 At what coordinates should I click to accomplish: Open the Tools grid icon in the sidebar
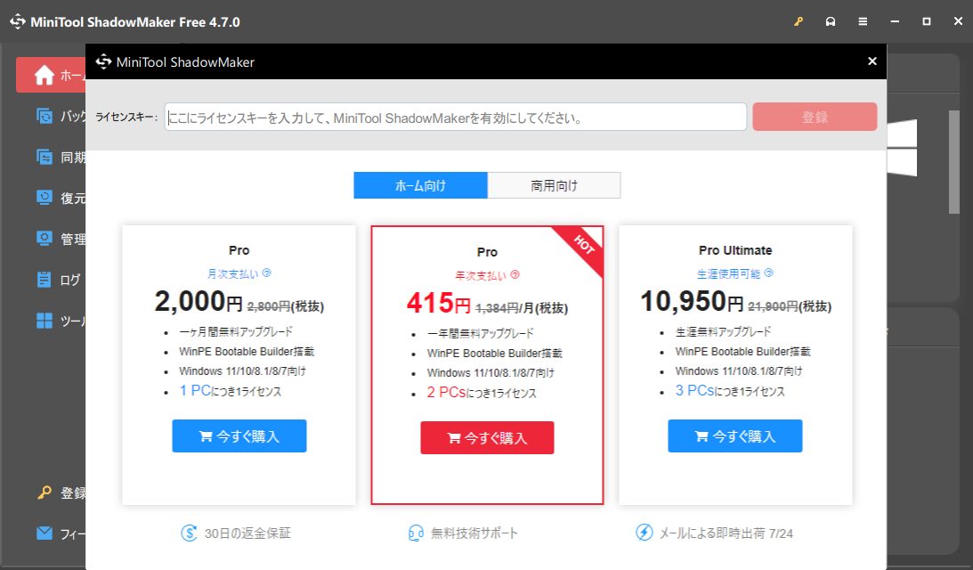click(44, 321)
